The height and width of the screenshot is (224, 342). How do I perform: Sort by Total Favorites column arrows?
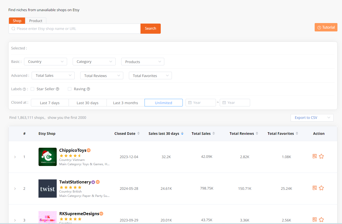click(x=297, y=134)
